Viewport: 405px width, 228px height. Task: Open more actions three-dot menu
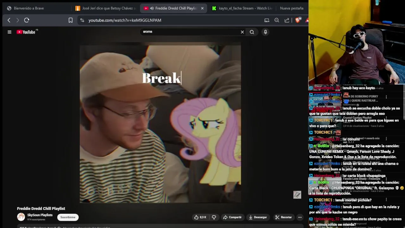click(300, 217)
